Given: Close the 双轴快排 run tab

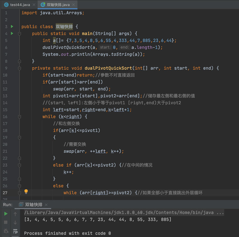Looking at the screenshot, I should coord(46,205).
